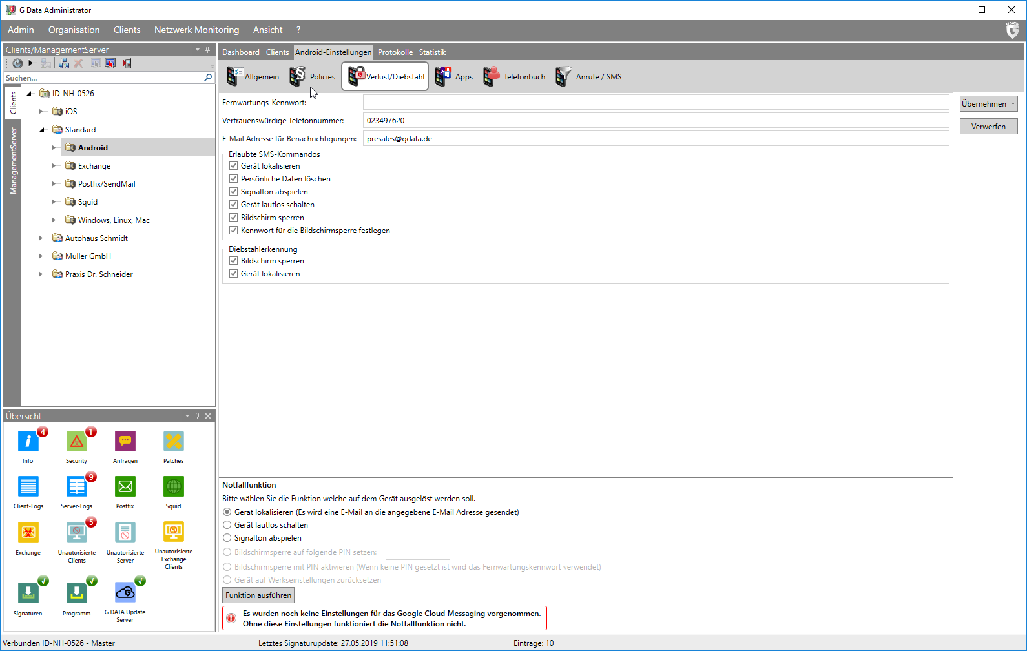Select Gerät lokalisieren emergency radio option
The height and width of the screenshot is (651, 1027).
227,512
